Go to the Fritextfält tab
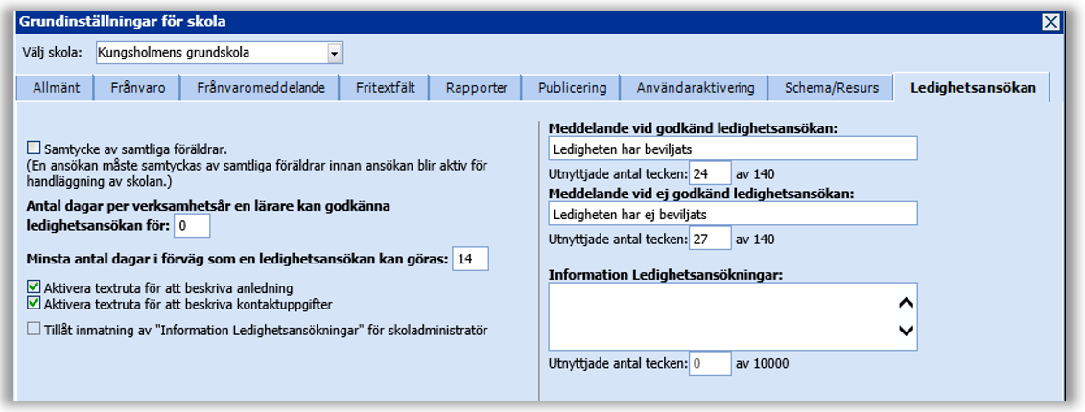Screen dimensions: 1085x412 (386, 88)
